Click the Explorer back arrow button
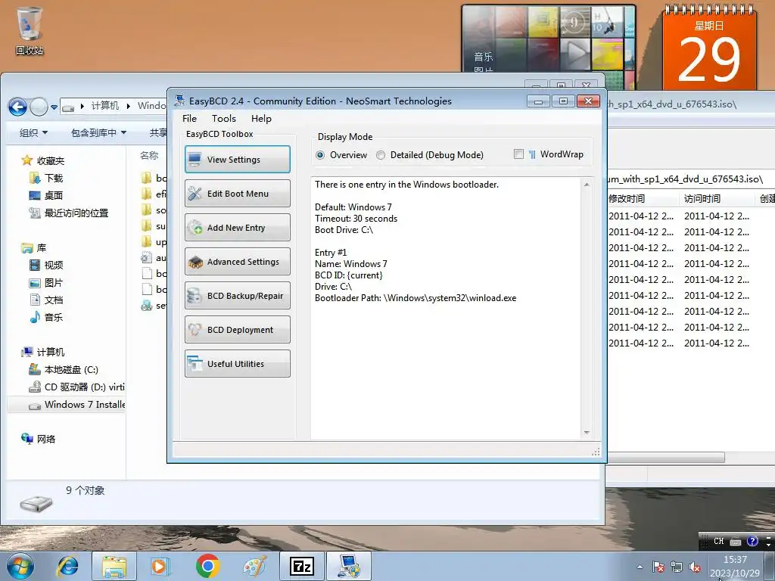 (x=18, y=107)
